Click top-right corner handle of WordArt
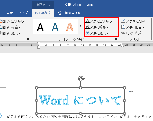 pos(124,88)
